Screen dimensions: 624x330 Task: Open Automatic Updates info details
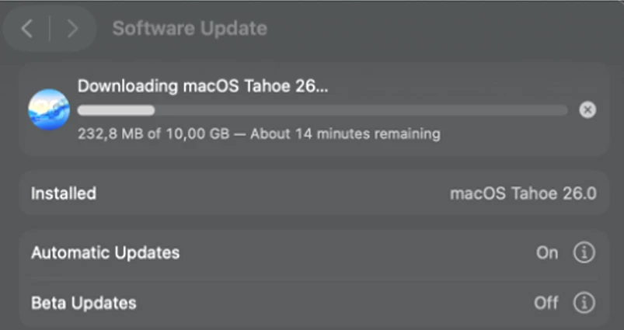583,253
